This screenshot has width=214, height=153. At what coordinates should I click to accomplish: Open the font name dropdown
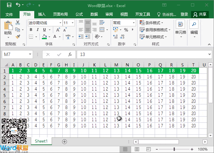60,23
